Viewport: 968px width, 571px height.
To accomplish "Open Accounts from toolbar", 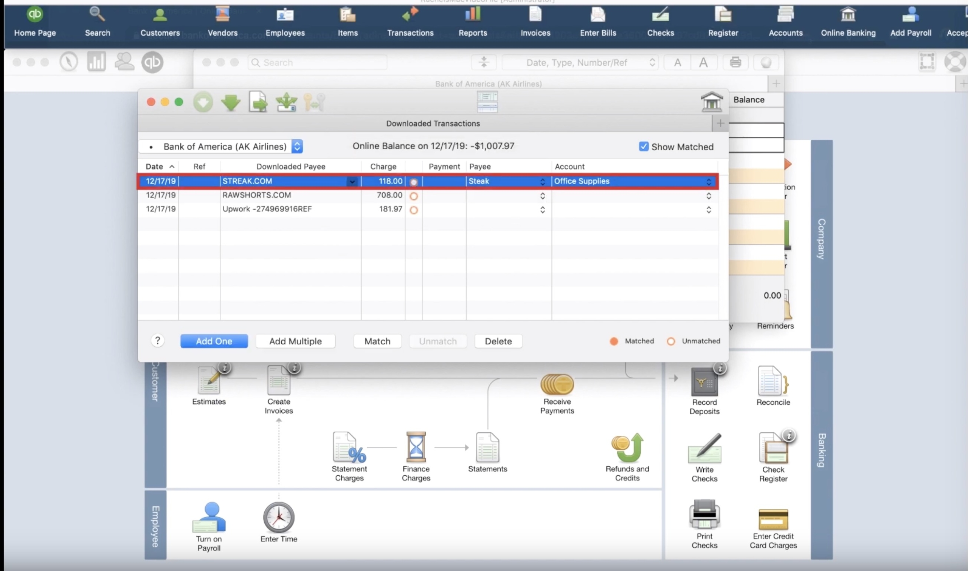I will tap(785, 21).
